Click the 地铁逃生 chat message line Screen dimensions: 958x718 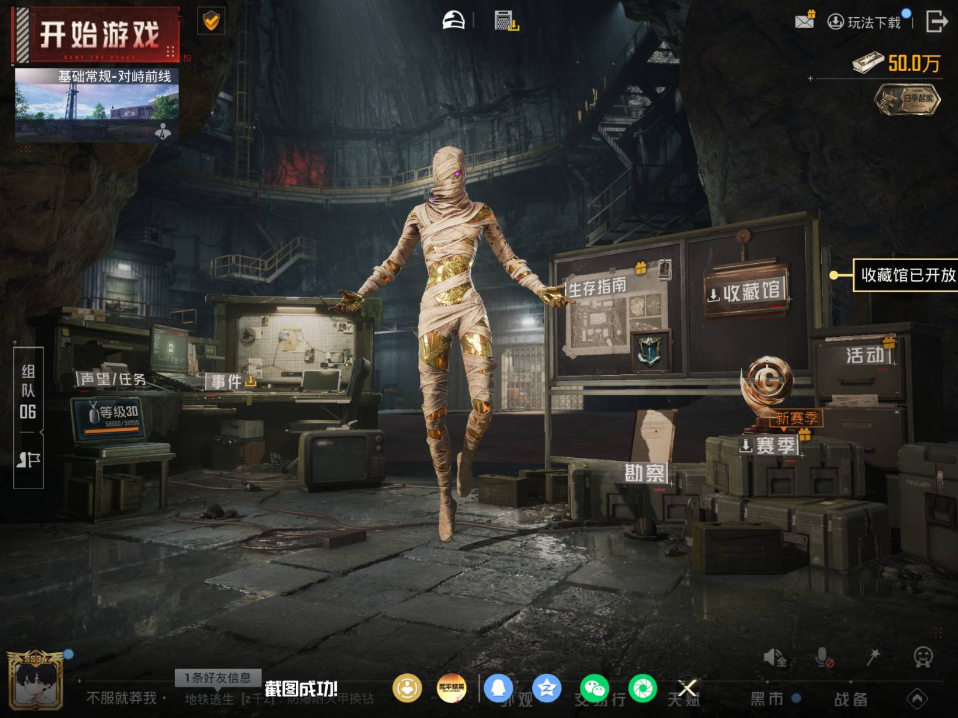pyautogui.click(x=280, y=699)
